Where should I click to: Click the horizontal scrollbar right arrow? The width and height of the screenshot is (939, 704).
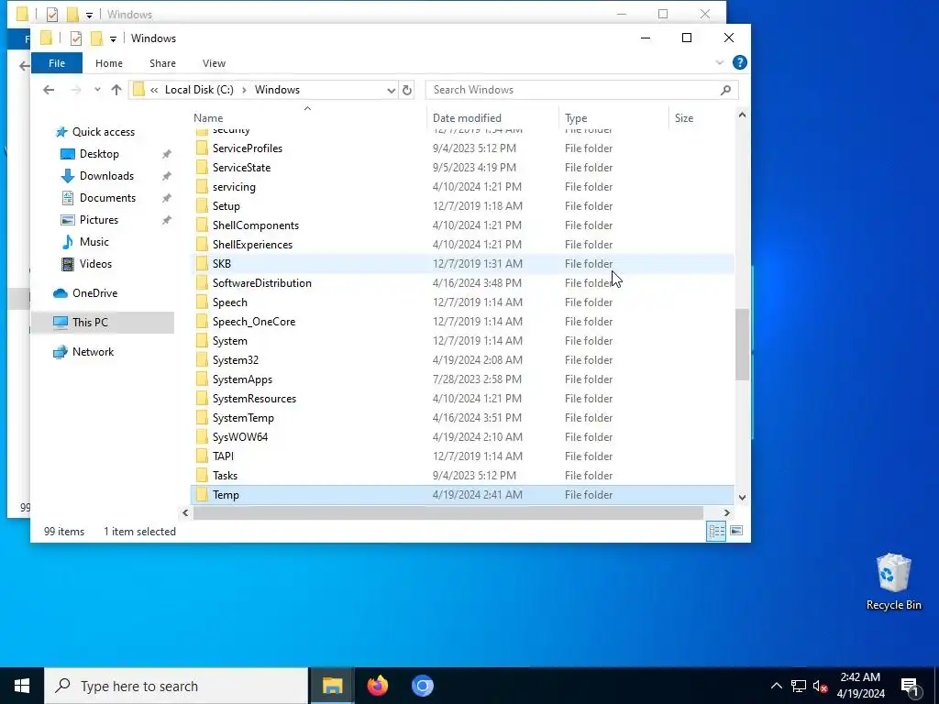[726, 513]
